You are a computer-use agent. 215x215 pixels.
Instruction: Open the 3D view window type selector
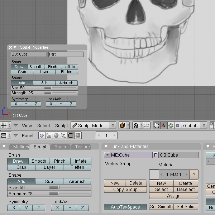[x=5, y=125]
